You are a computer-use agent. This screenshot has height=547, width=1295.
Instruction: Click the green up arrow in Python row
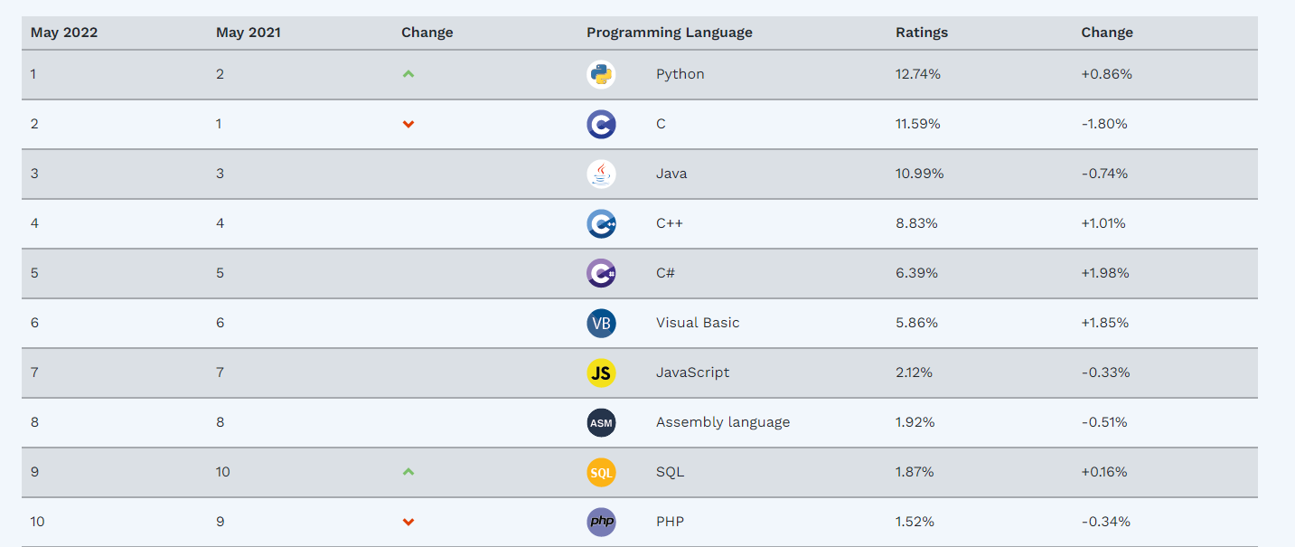click(408, 74)
